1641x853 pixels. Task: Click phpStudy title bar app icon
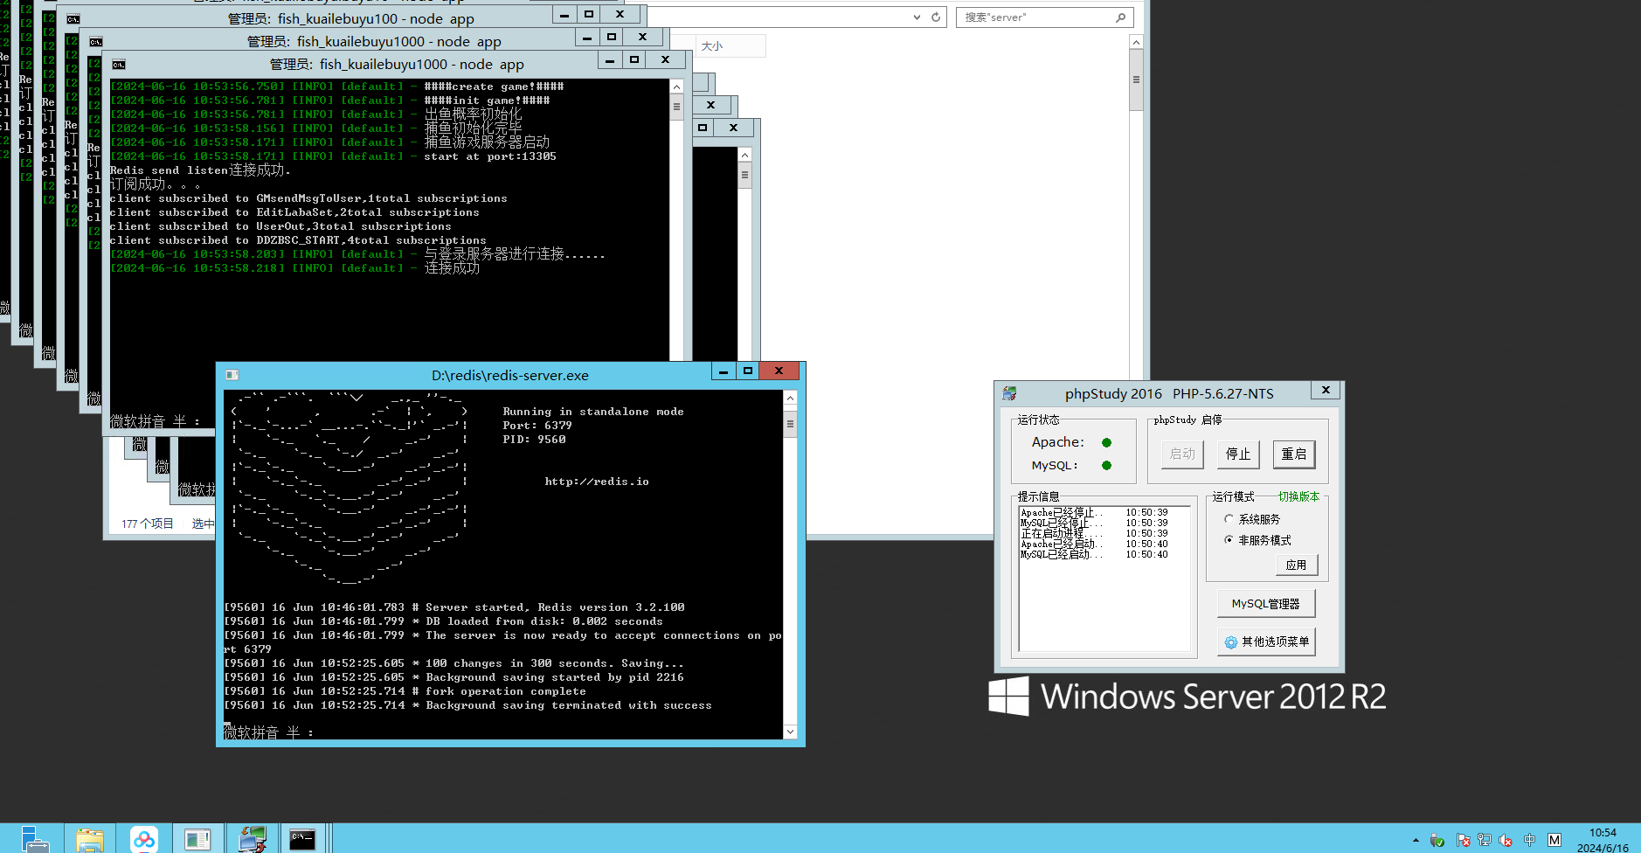pyautogui.click(x=1010, y=393)
